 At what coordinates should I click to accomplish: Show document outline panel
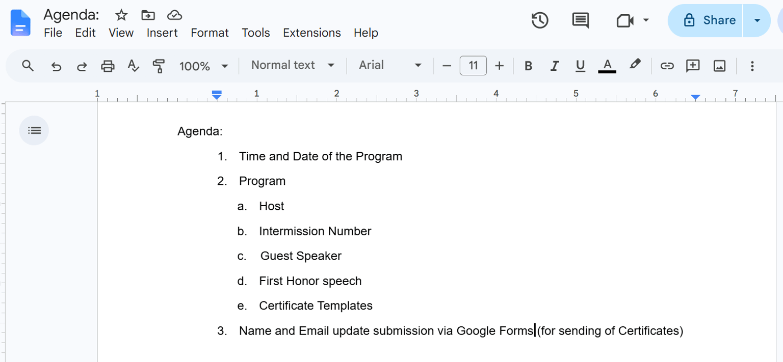34,131
